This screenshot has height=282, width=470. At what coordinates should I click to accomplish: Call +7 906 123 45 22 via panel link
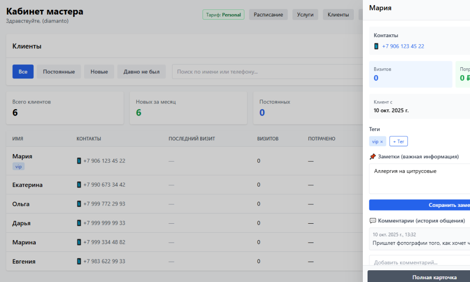(x=403, y=47)
